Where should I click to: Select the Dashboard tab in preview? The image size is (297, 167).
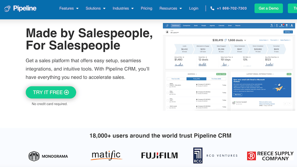pyautogui.click(x=176, y=26)
